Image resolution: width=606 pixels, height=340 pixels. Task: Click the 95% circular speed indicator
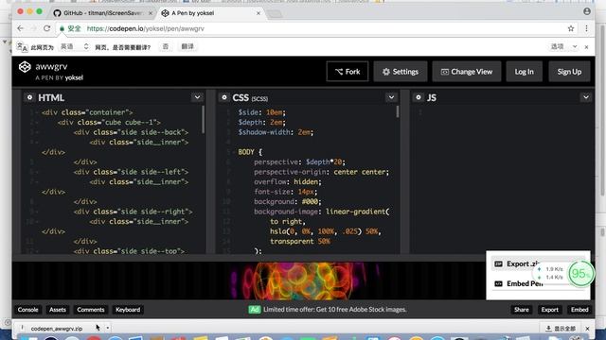(x=580, y=273)
